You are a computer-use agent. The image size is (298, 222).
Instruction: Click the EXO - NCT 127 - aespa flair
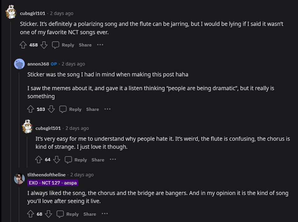point(53,183)
